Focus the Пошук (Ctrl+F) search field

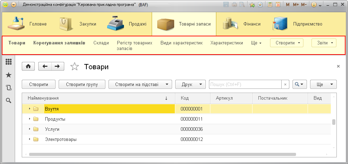245,84
